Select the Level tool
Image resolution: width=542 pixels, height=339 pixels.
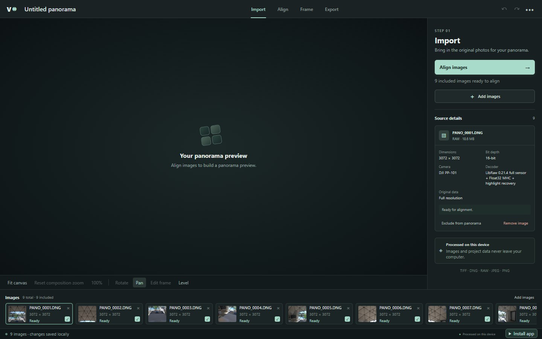183,283
